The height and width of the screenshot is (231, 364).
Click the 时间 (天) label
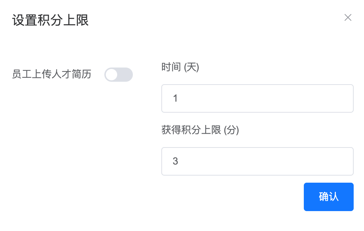pos(180,67)
